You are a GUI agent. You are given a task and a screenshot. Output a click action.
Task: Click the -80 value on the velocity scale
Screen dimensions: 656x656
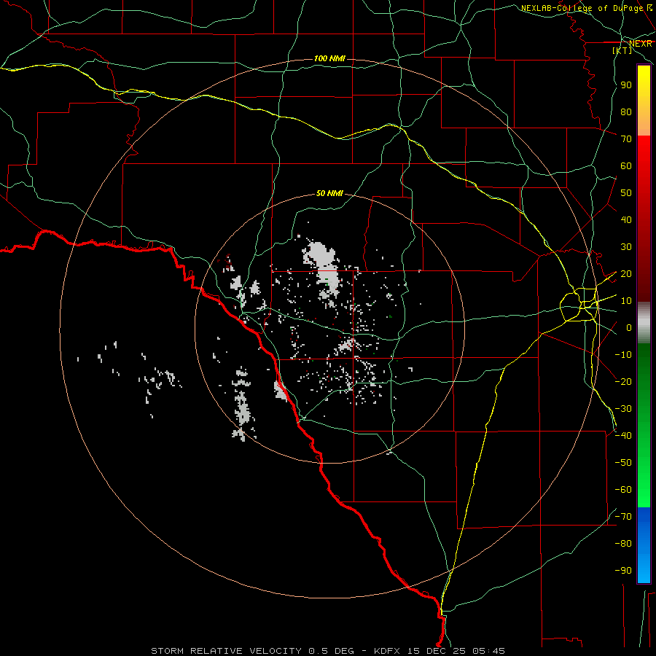coord(623,544)
